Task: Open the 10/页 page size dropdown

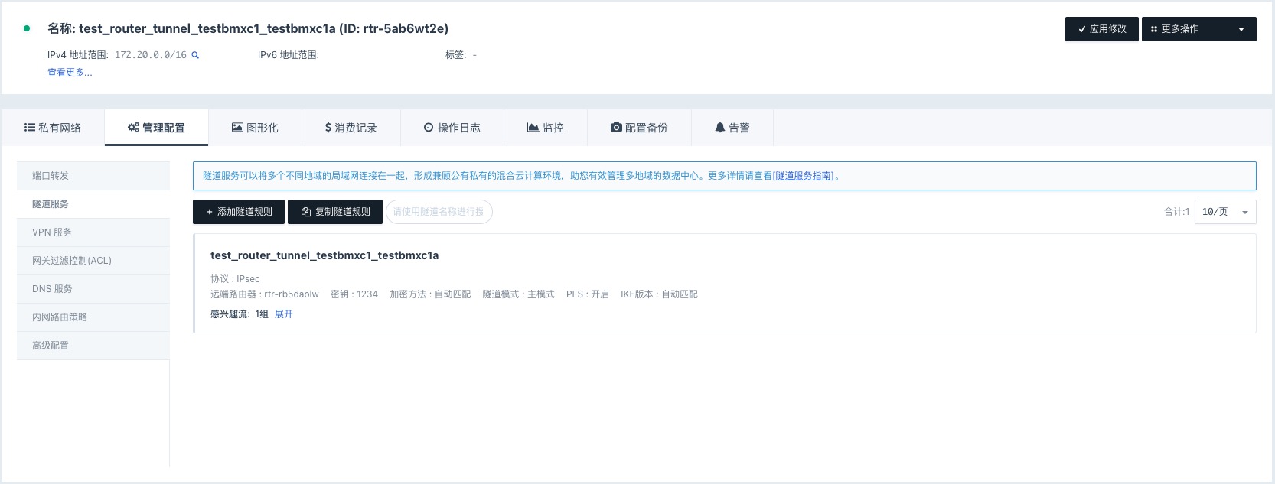Action: pyautogui.click(x=1225, y=212)
